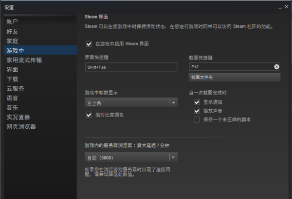Image resolution: width=292 pixels, height=199 pixels.
Task: Click the Steam 界面 heading text
Action: tap(96, 17)
